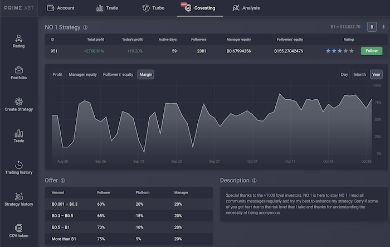The height and width of the screenshot is (247, 390).
Task: Click the Sep 20 date on chart axis
Action: (x=177, y=161)
